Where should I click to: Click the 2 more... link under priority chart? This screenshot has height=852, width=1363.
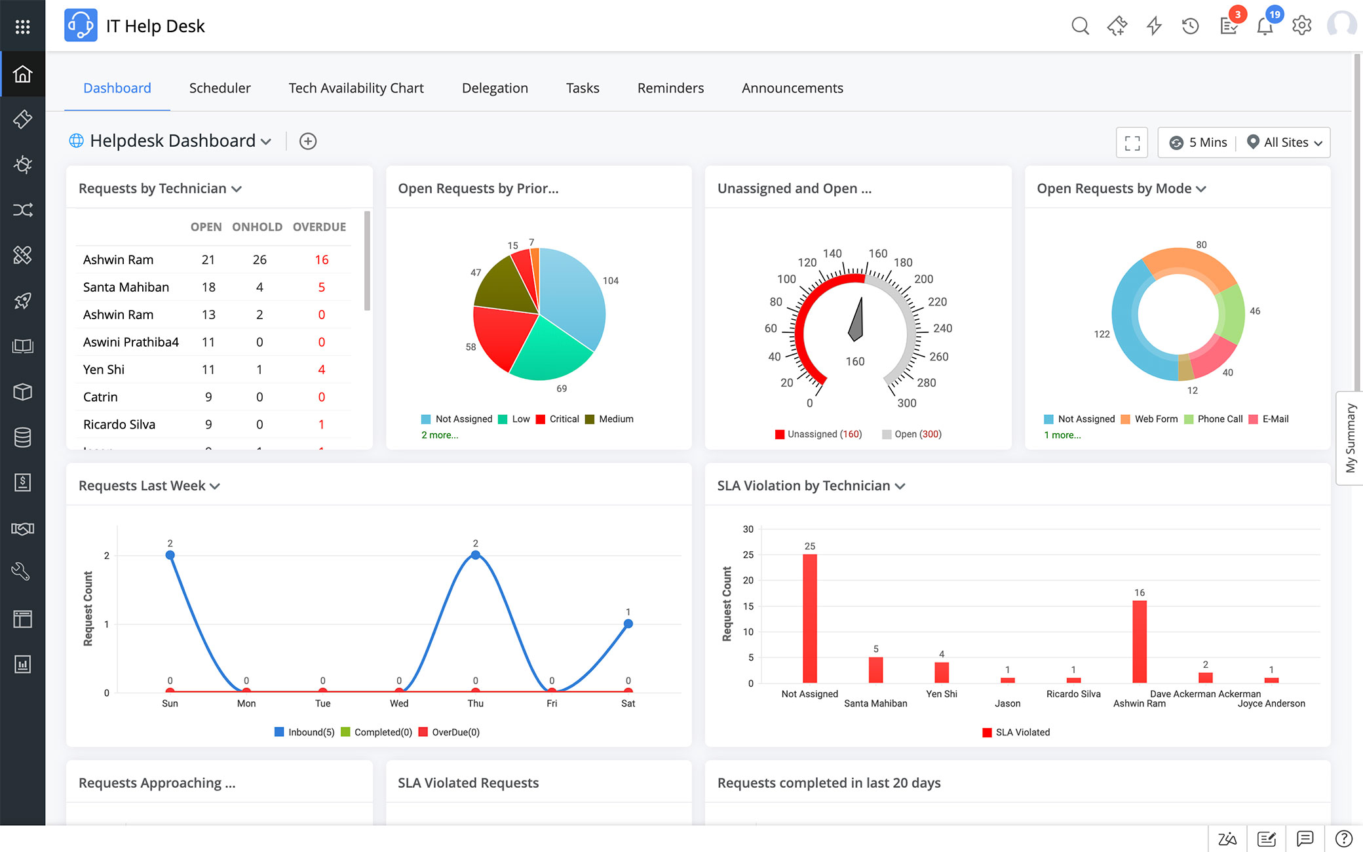tap(440, 435)
